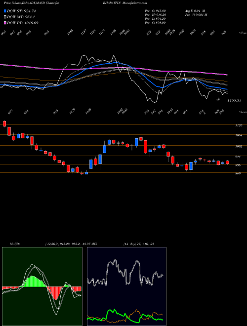
Task: Click the first red candlestick at far left
Action: (4, 123)
